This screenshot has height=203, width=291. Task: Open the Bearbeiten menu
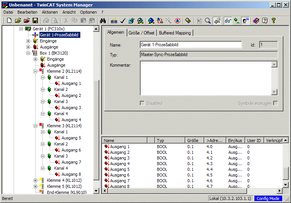[27, 12]
